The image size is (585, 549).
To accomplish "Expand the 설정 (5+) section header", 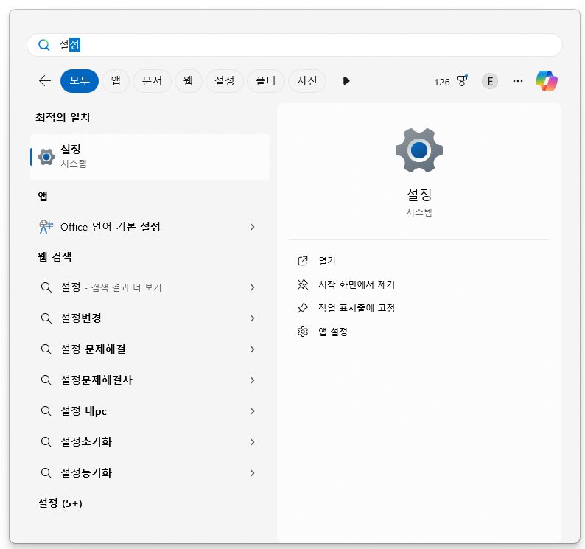I will coord(60,503).
